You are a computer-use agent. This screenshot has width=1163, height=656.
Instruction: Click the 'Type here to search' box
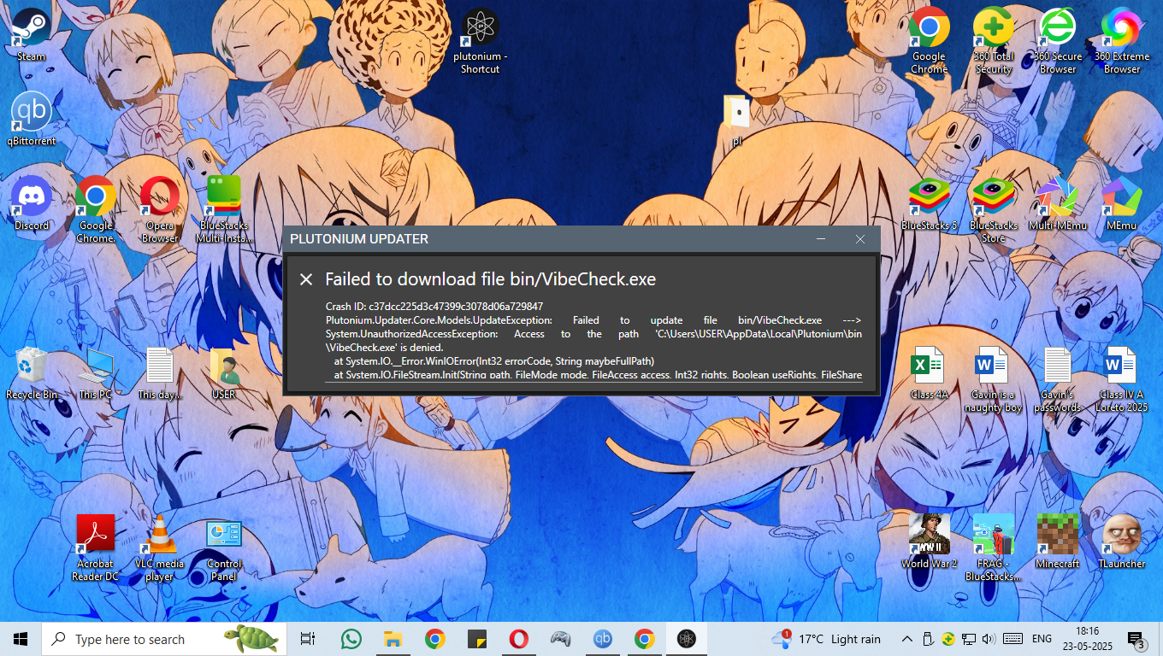pyautogui.click(x=165, y=639)
